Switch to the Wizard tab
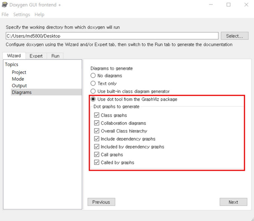 (14, 56)
